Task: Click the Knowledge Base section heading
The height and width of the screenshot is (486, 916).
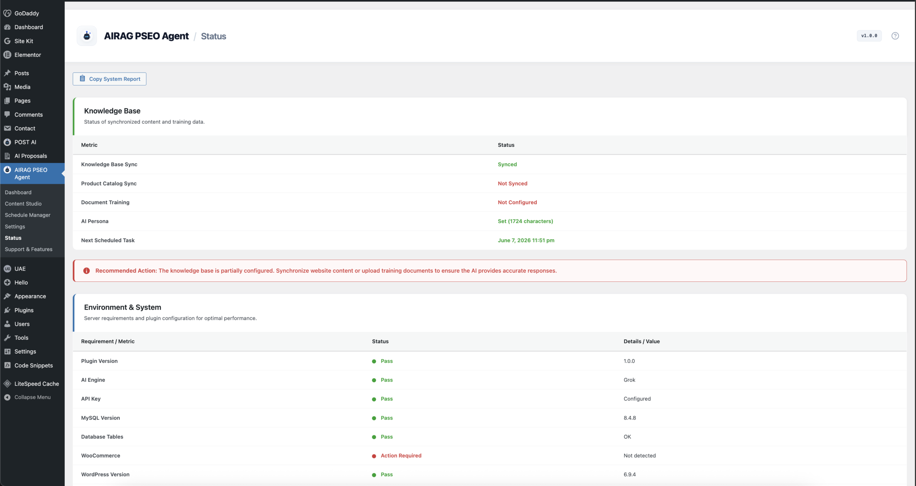Action: click(x=112, y=111)
